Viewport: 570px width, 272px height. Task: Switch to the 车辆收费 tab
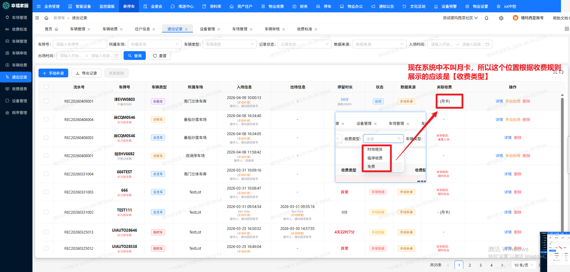pos(110,29)
